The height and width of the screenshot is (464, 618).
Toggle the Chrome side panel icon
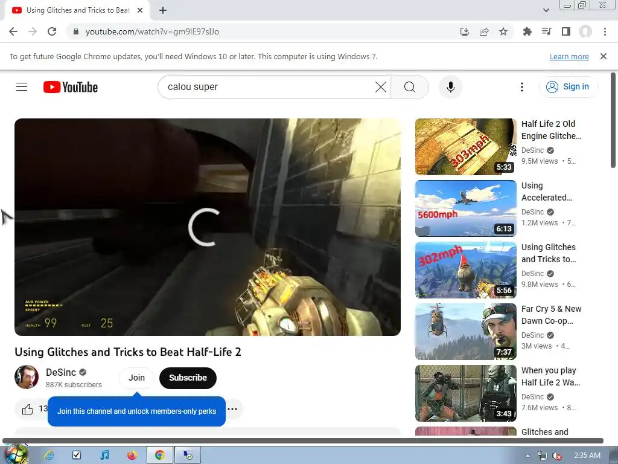566,31
